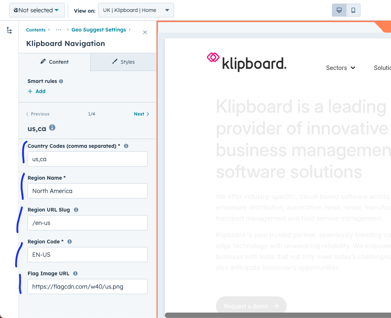The image size is (391, 318).
Task: Click the preview horizontal scrollbar
Action: 278,315
